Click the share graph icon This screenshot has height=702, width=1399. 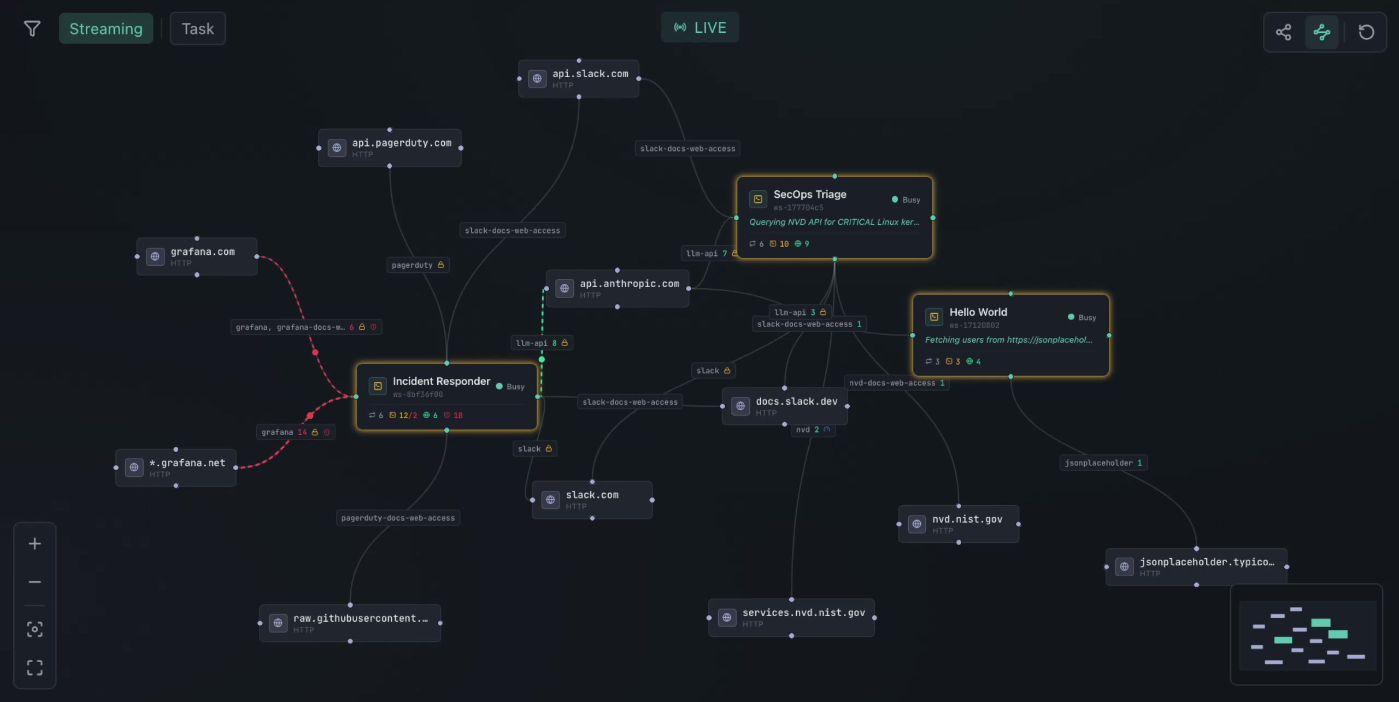(x=1283, y=32)
